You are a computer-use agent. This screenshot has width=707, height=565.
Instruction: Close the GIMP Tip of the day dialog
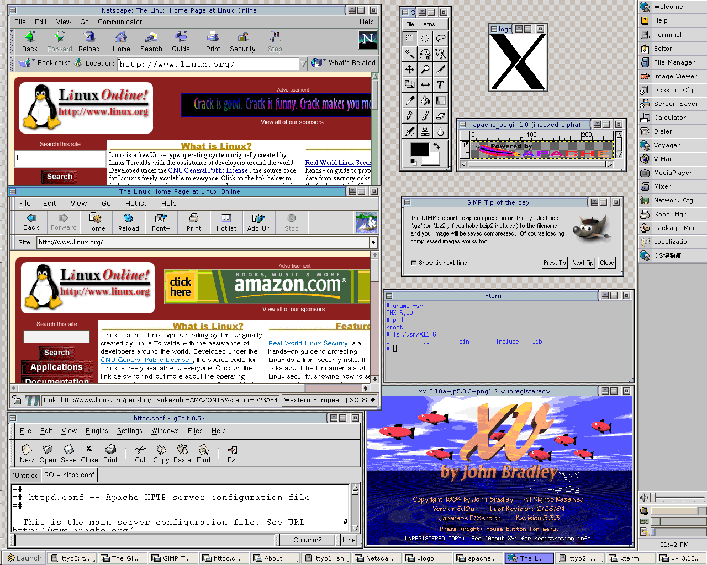[x=606, y=263]
